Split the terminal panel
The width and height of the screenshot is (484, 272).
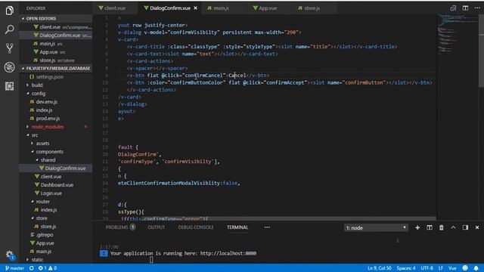(x=430, y=227)
